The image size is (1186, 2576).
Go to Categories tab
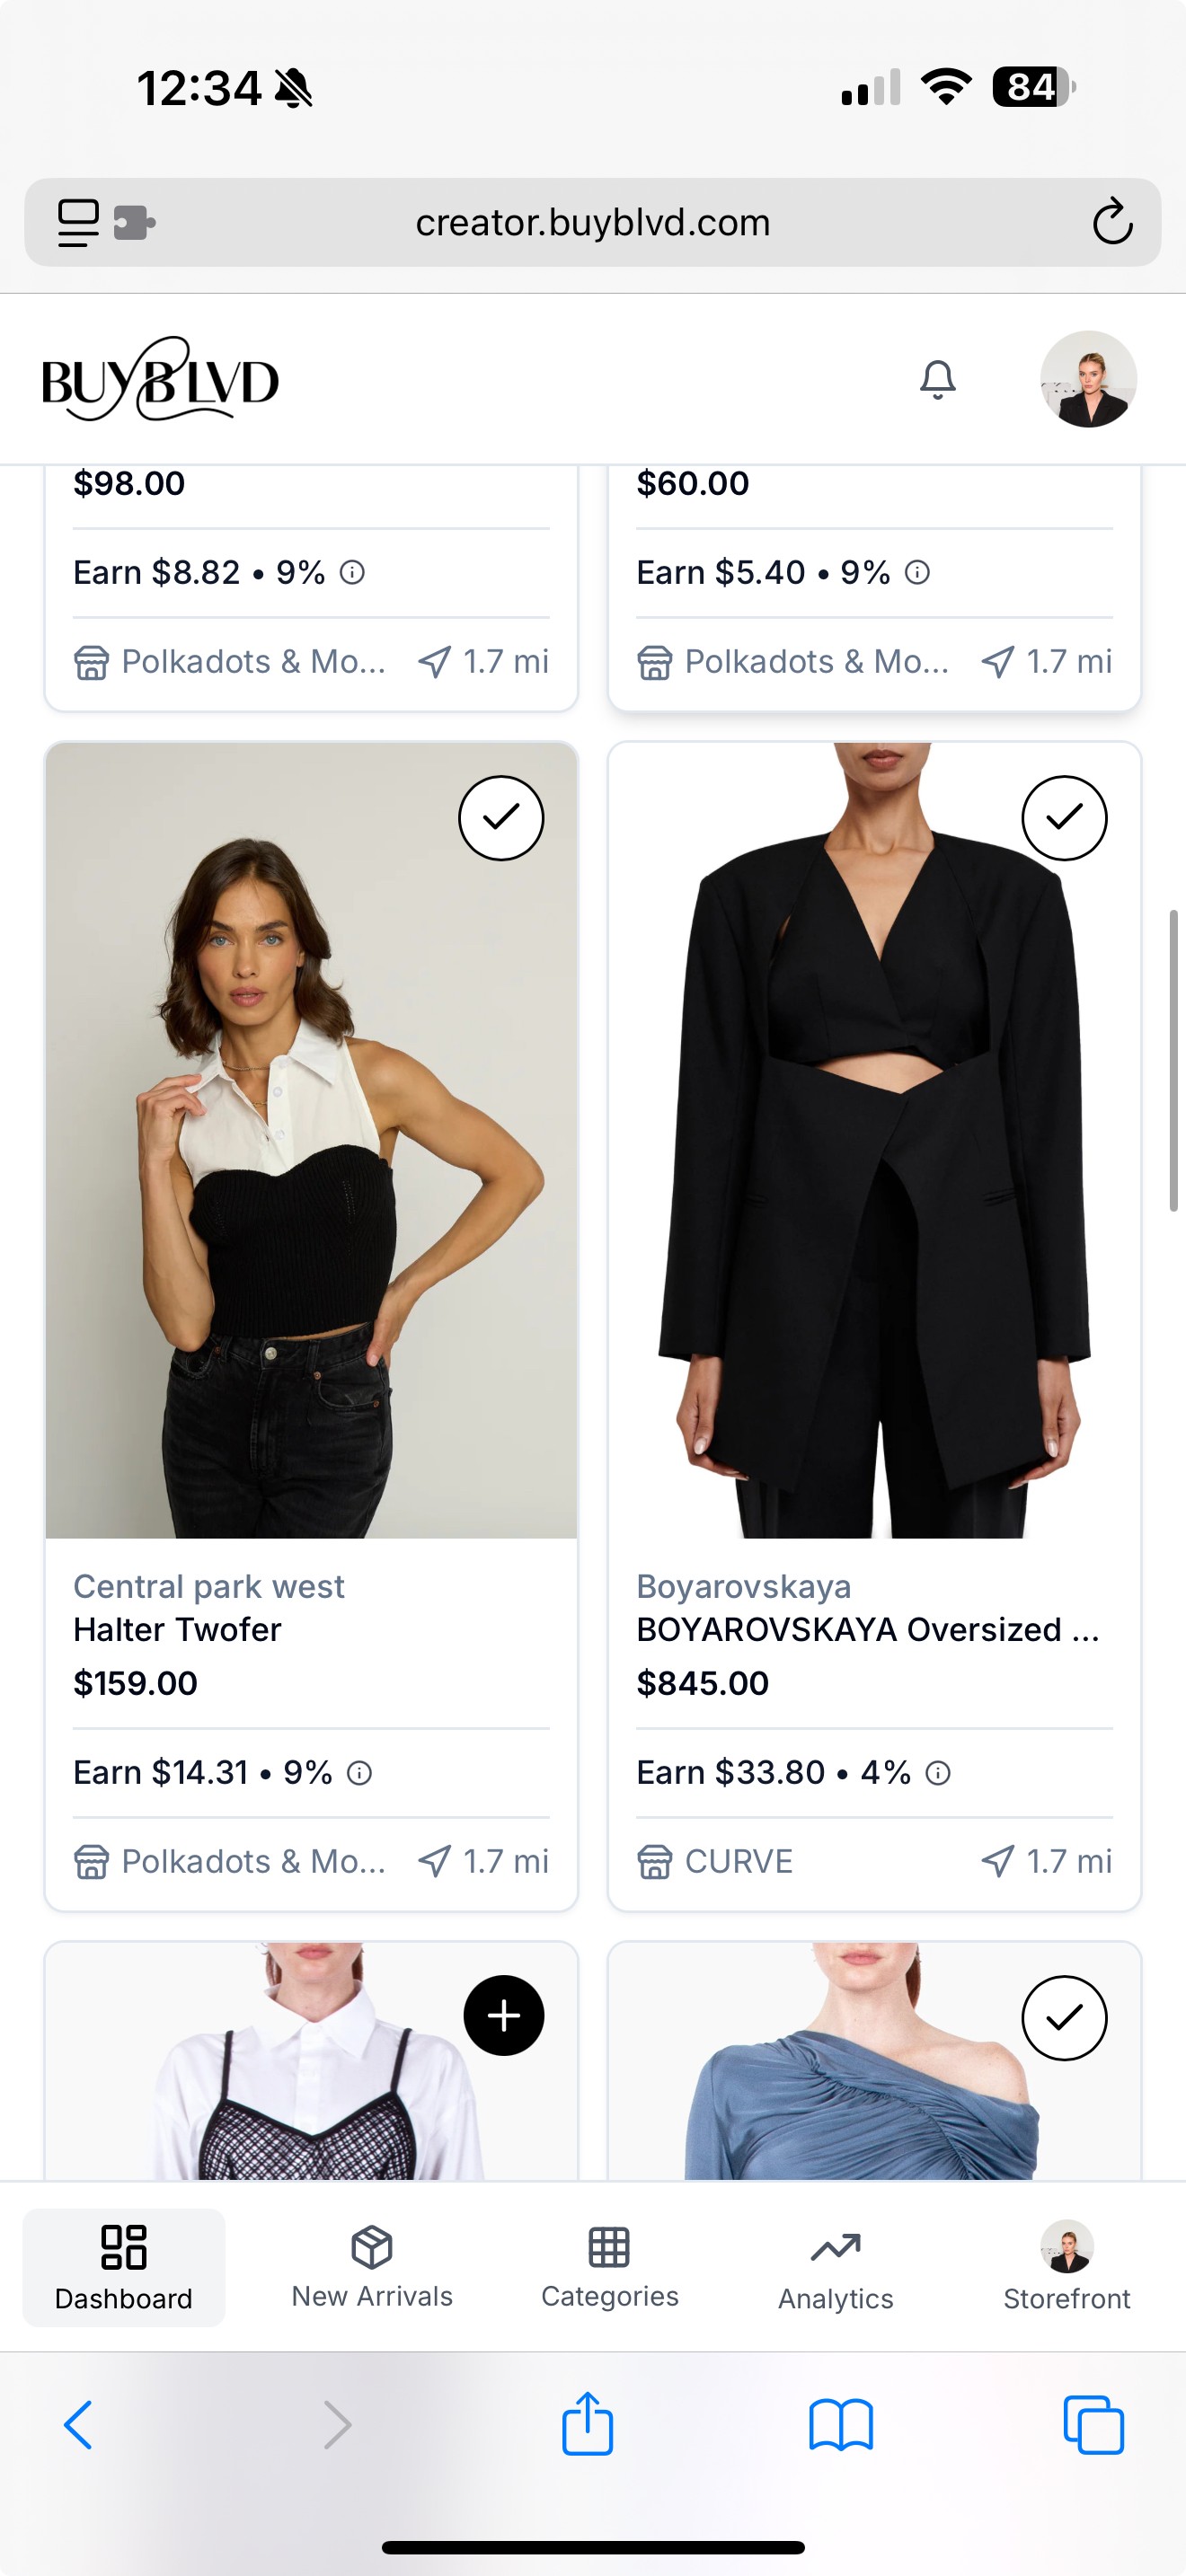(x=610, y=2267)
